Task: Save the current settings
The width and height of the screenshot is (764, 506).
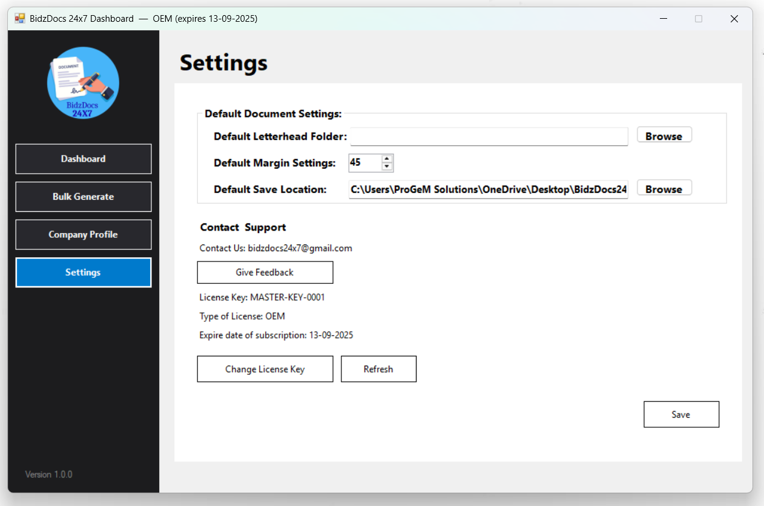Action: tap(681, 414)
